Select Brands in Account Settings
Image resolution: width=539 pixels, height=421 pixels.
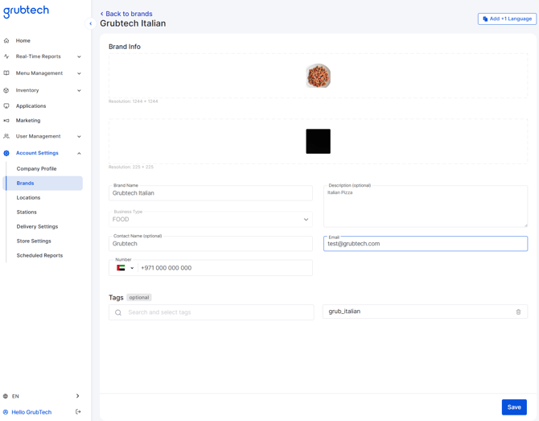click(x=43, y=183)
